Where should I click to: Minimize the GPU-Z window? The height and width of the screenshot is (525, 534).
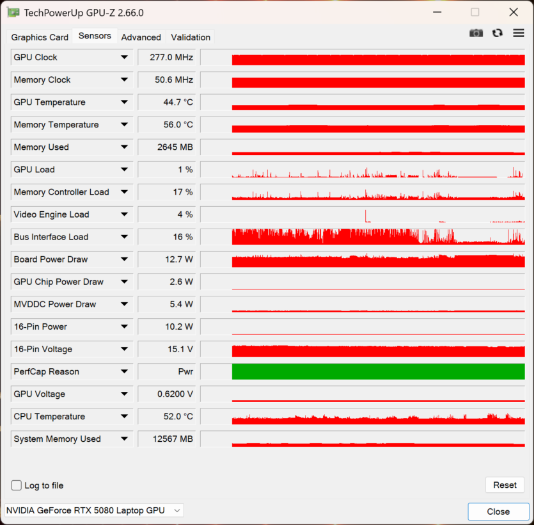pyautogui.click(x=437, y=12)
